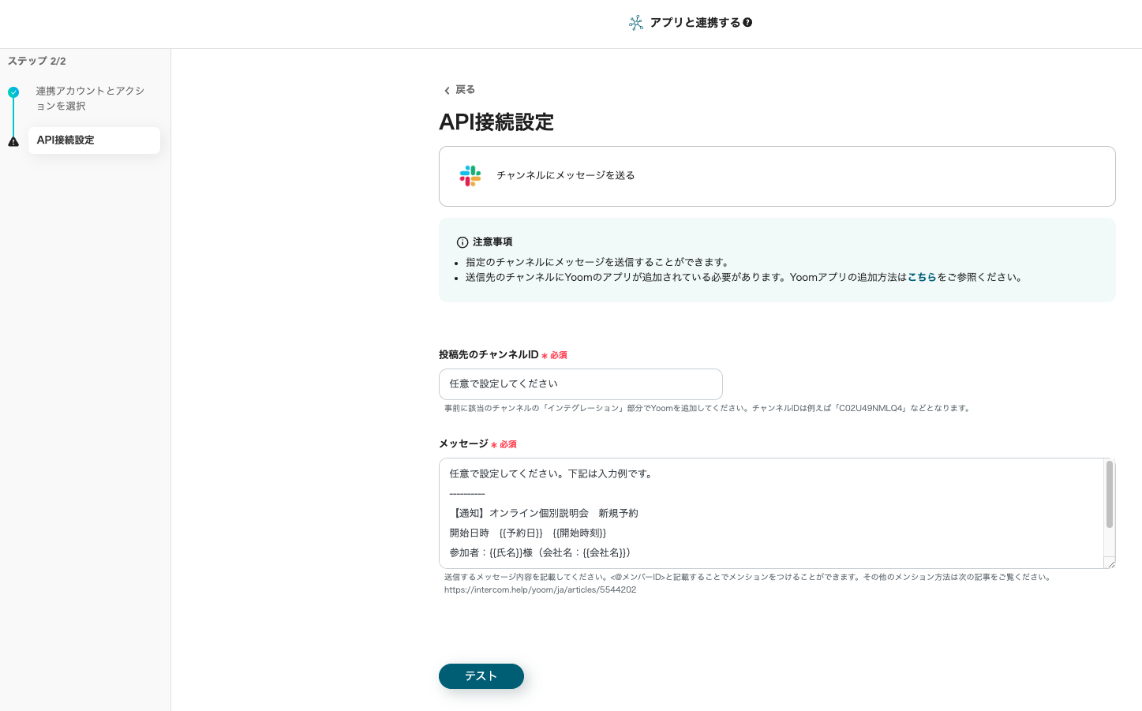Click inside the メッセージ text area

coord(769,513)
